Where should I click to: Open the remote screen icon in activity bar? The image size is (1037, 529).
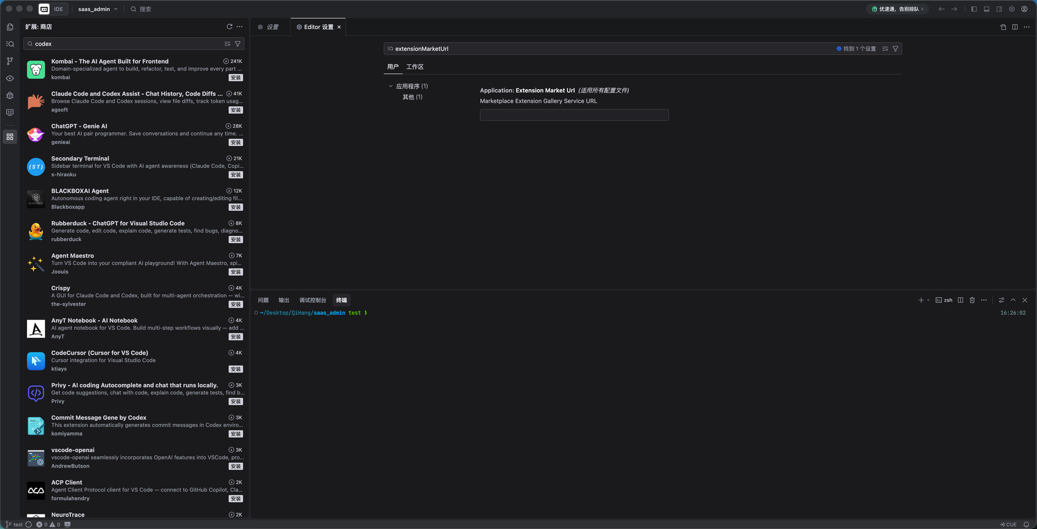10,112
